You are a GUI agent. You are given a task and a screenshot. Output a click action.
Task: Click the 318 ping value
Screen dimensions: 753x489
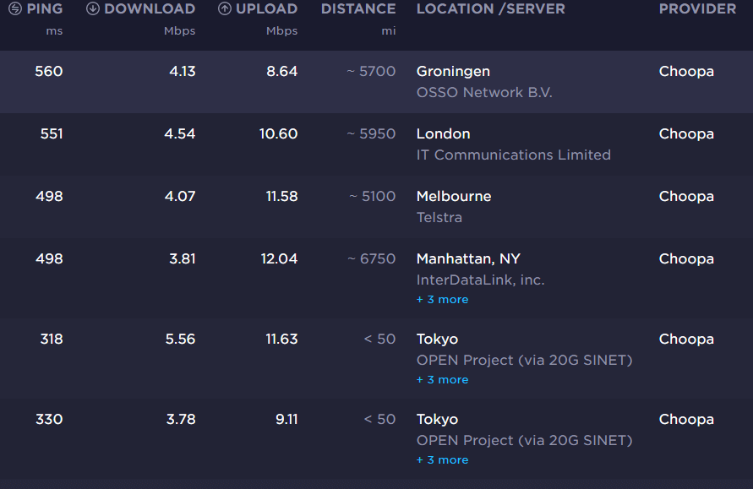coord(52,340)
